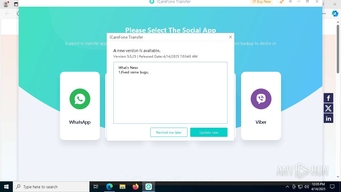
Task: Open Edge profile avatar icon
Action: (x=6, y=4)
